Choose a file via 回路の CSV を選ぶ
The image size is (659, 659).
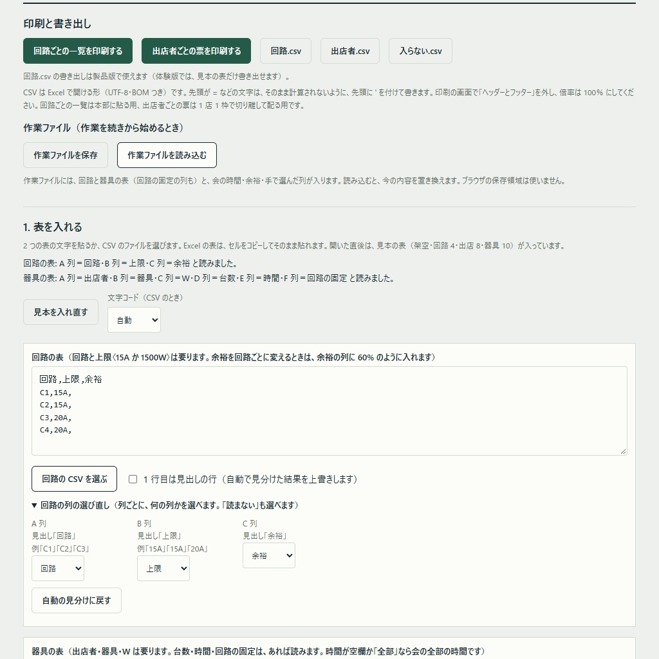[x=75, y=479]
